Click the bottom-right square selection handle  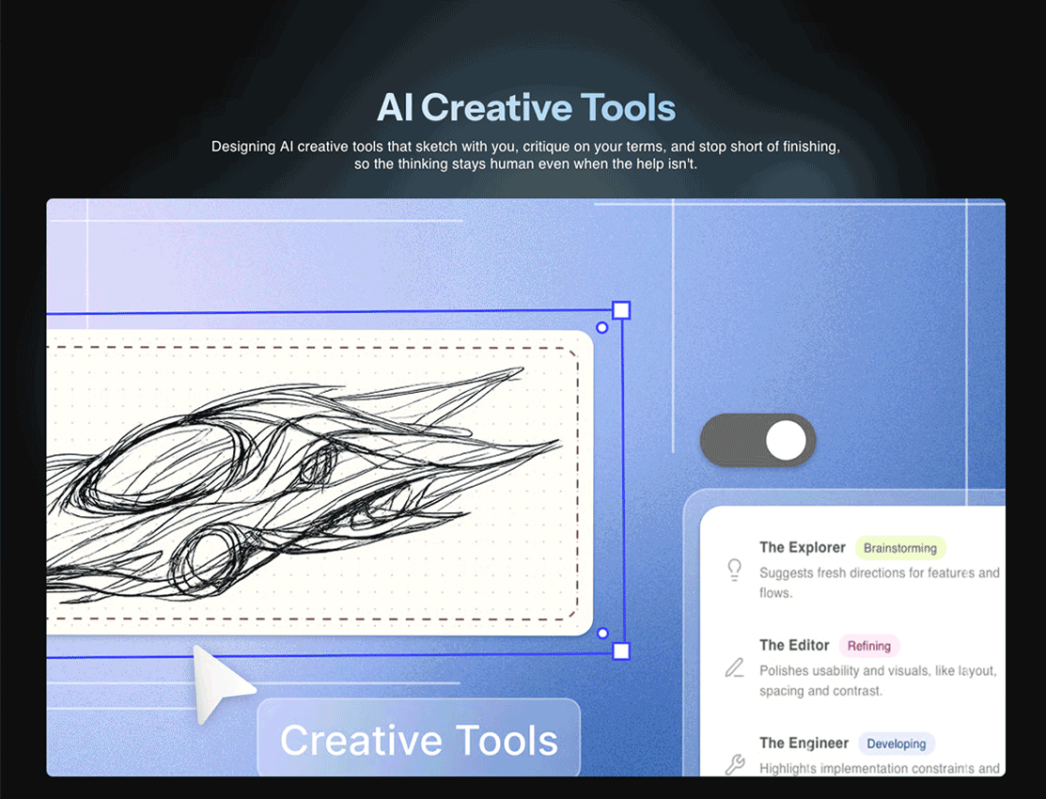(x=621, y=650)
